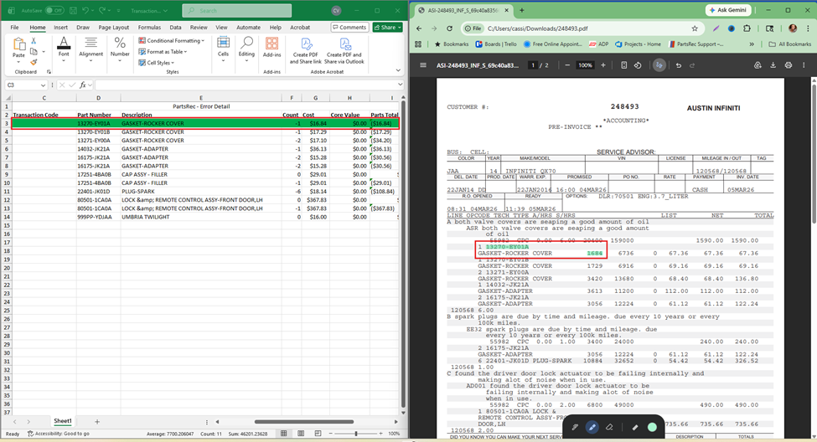Open the PartsRec Support bookmark
The image size is (817, 442).
tap(695, 44)
